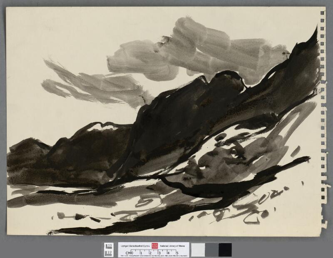The width and height of the screenshot is (333, 258).
Task: Click the '5' mark on the ruler
Action: point(177,253)
